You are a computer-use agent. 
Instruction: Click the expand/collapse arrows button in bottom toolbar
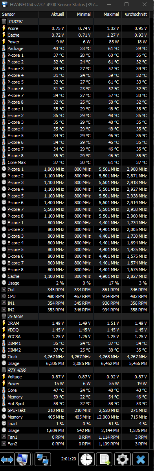point(7,460)
